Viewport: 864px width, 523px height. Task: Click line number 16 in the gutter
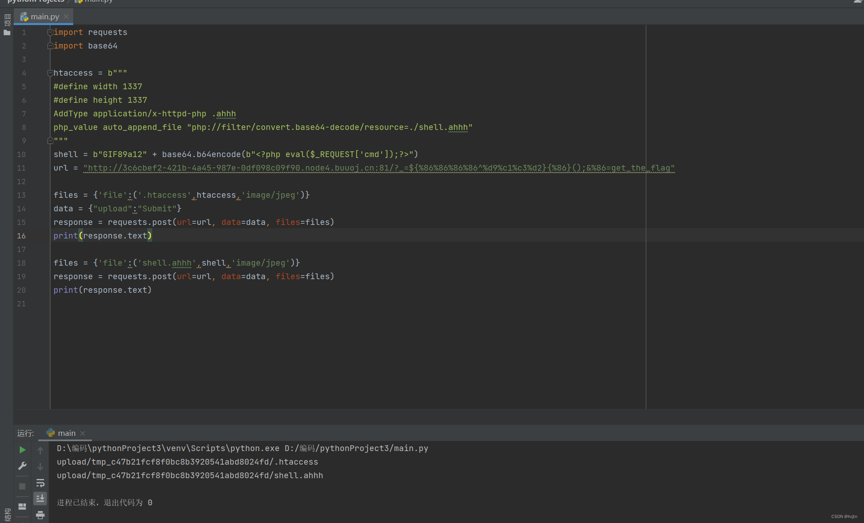21,236
